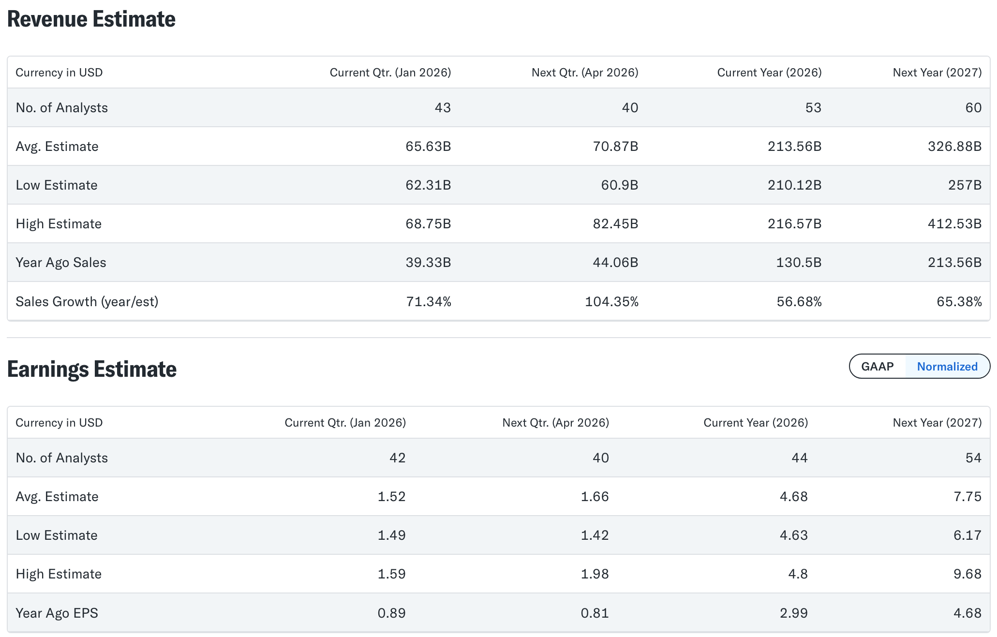997x637 pixels.
Task: Click low estimate value 257B
Action: pos(965,185)
